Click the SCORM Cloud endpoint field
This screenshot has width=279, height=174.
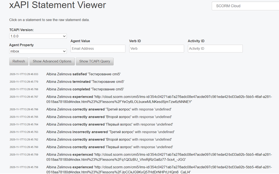(x=245, y=6)
